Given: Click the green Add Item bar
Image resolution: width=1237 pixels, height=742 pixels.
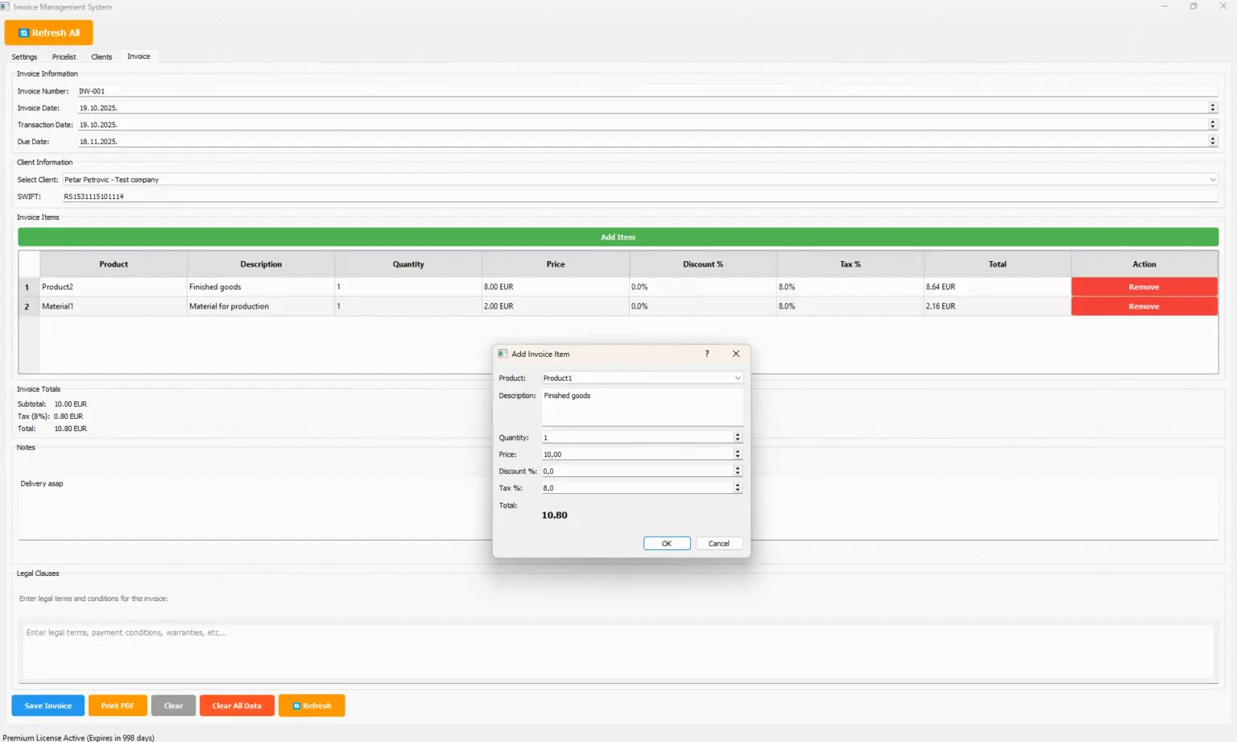Looking at the screenshot, I should [618, 237].
